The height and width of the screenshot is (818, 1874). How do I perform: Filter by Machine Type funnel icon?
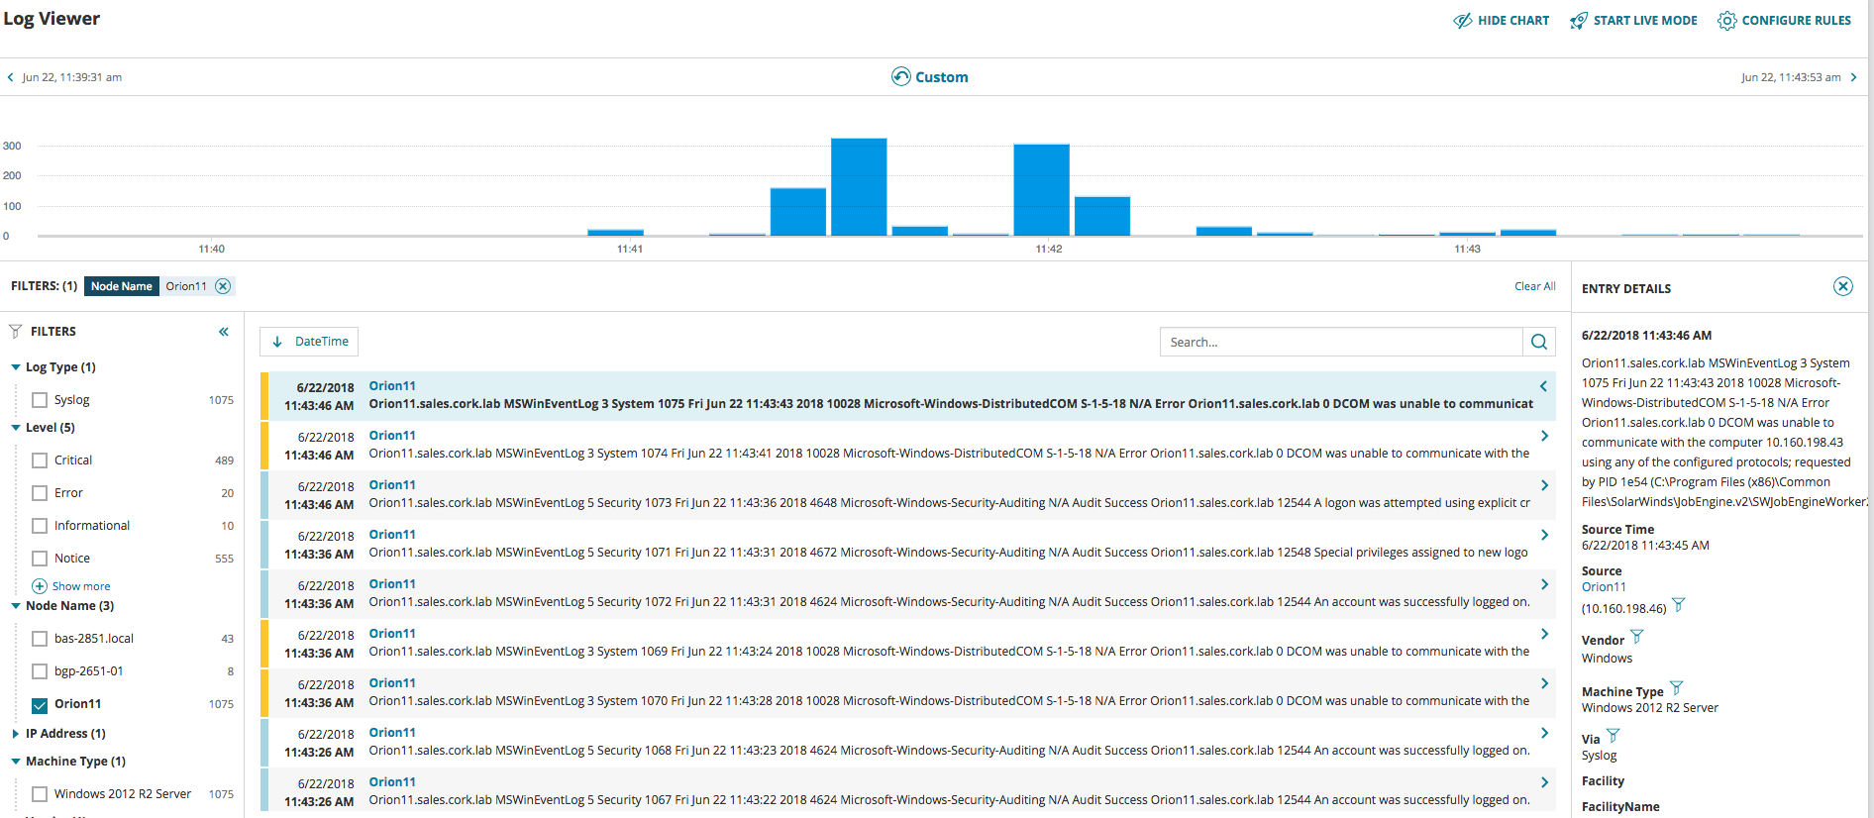tap(1676, 688)
